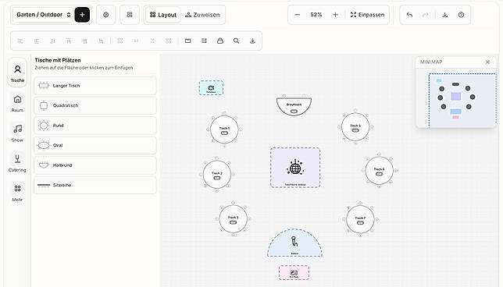Click the magnifier search icon in the toolbar
The image size is (503, 287).
236,41
